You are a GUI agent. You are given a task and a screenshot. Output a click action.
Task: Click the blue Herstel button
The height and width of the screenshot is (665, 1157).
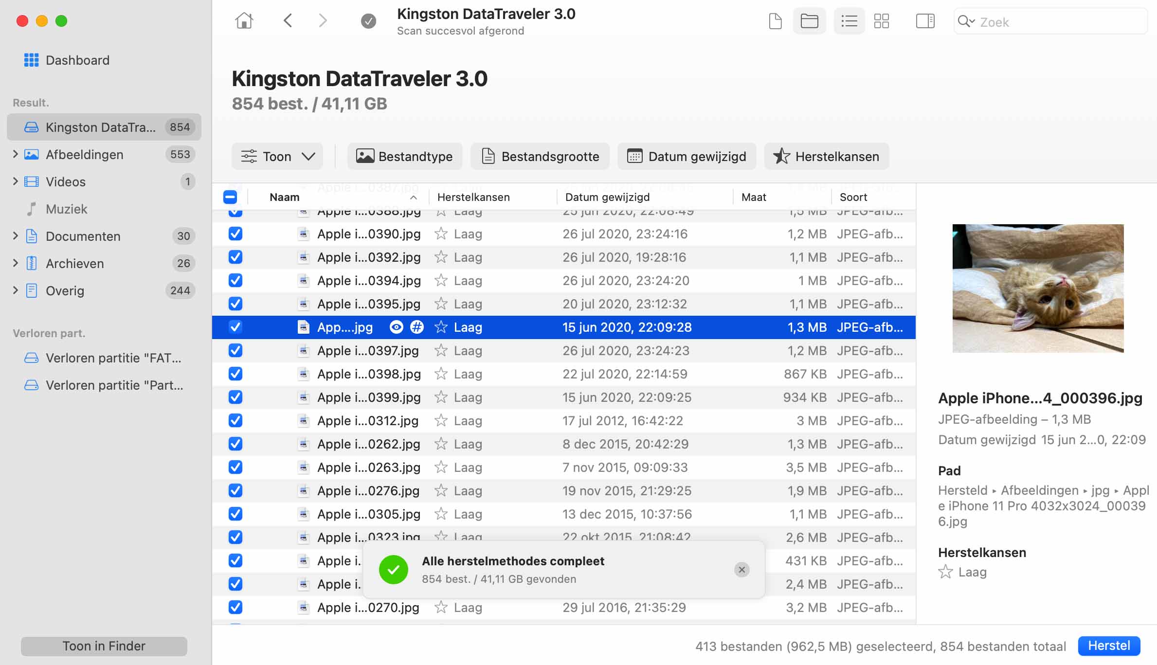[1109, 646]
